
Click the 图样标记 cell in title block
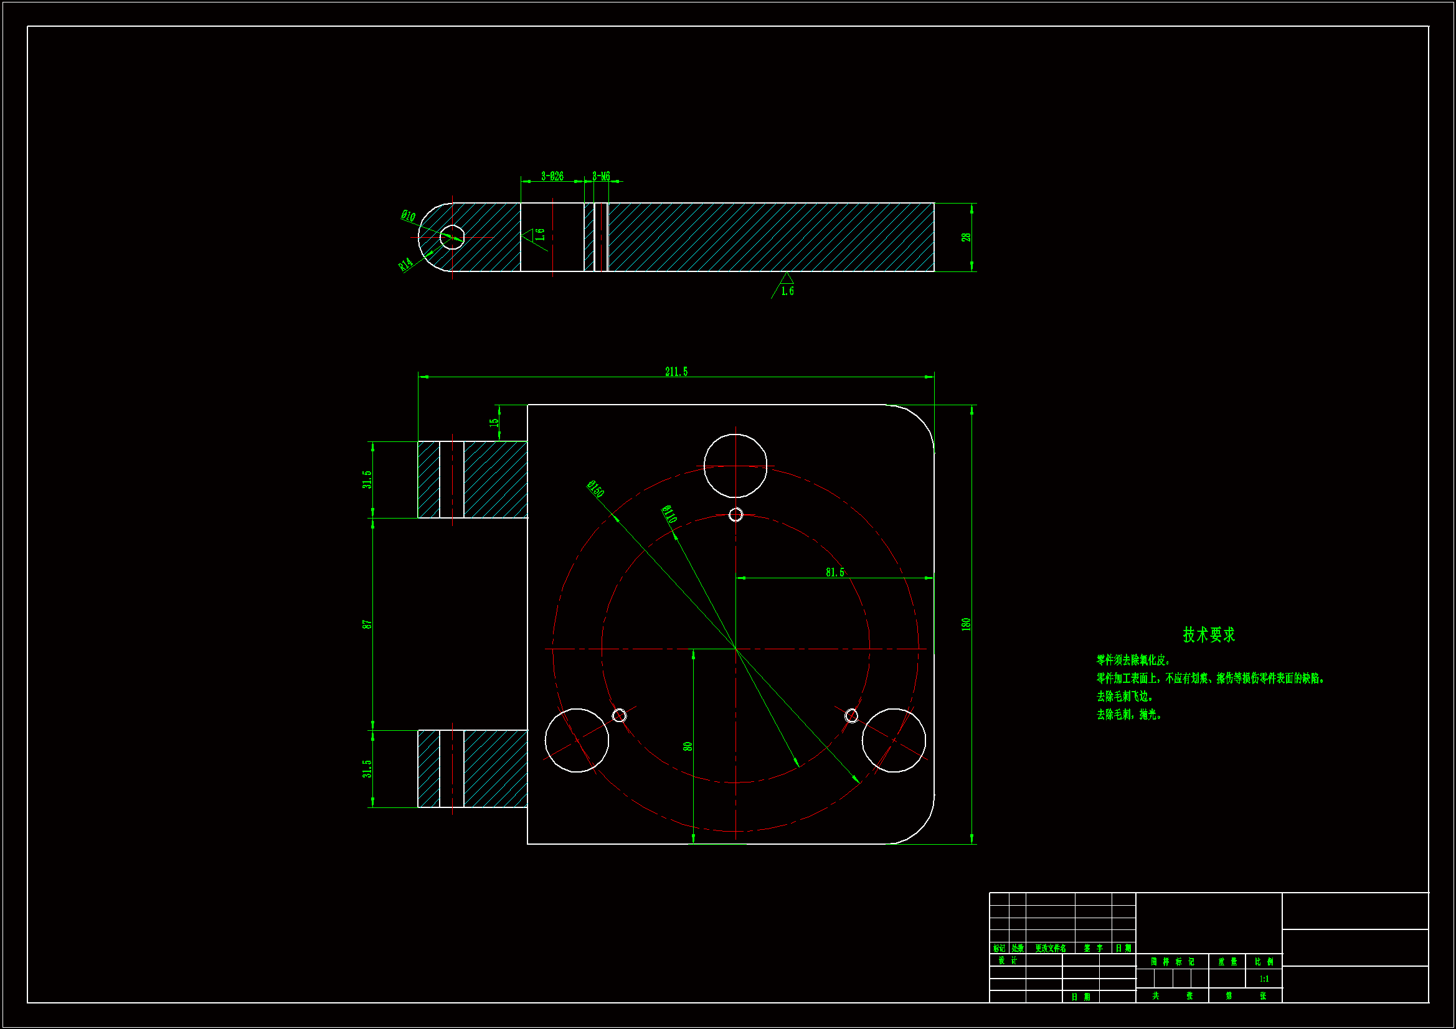1172,962
